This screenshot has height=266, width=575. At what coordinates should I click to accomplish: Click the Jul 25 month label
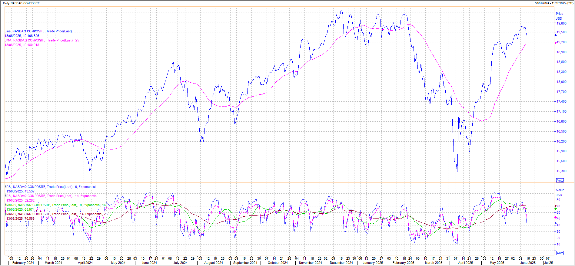point(548,263)
